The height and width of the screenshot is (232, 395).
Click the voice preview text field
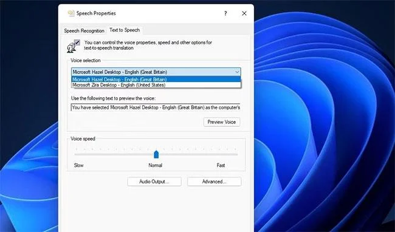[156, 107]
